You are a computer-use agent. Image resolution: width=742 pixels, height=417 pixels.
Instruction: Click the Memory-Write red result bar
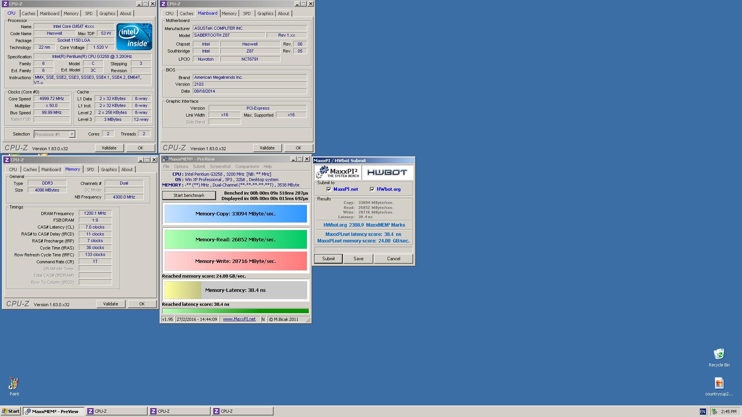[x=236, y=261]
